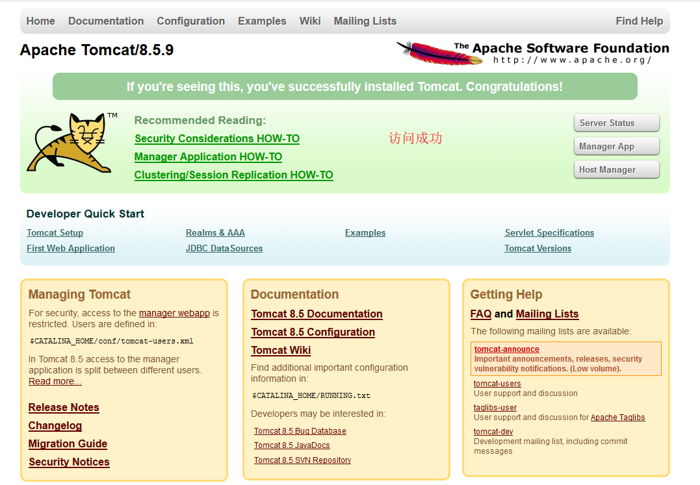Open Tomcat 8.5 SVN Repository link
The height and width of the screenshot is (485, 700).
coord(302,460)
